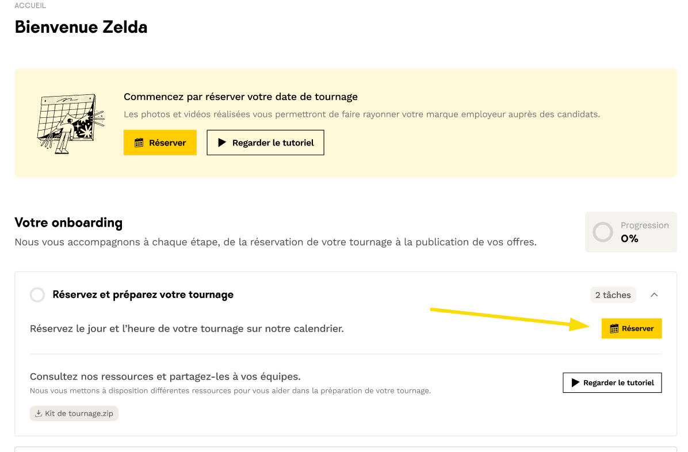This screenshot has height=452, width=688.
Task: Click the "Réservez et préparez votre tournage" header
Action: pyautogui.click(x=143, y=295)
